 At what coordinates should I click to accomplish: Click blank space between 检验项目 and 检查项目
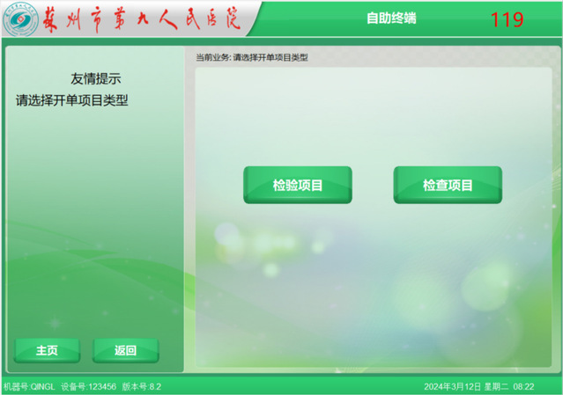point(373,185)
